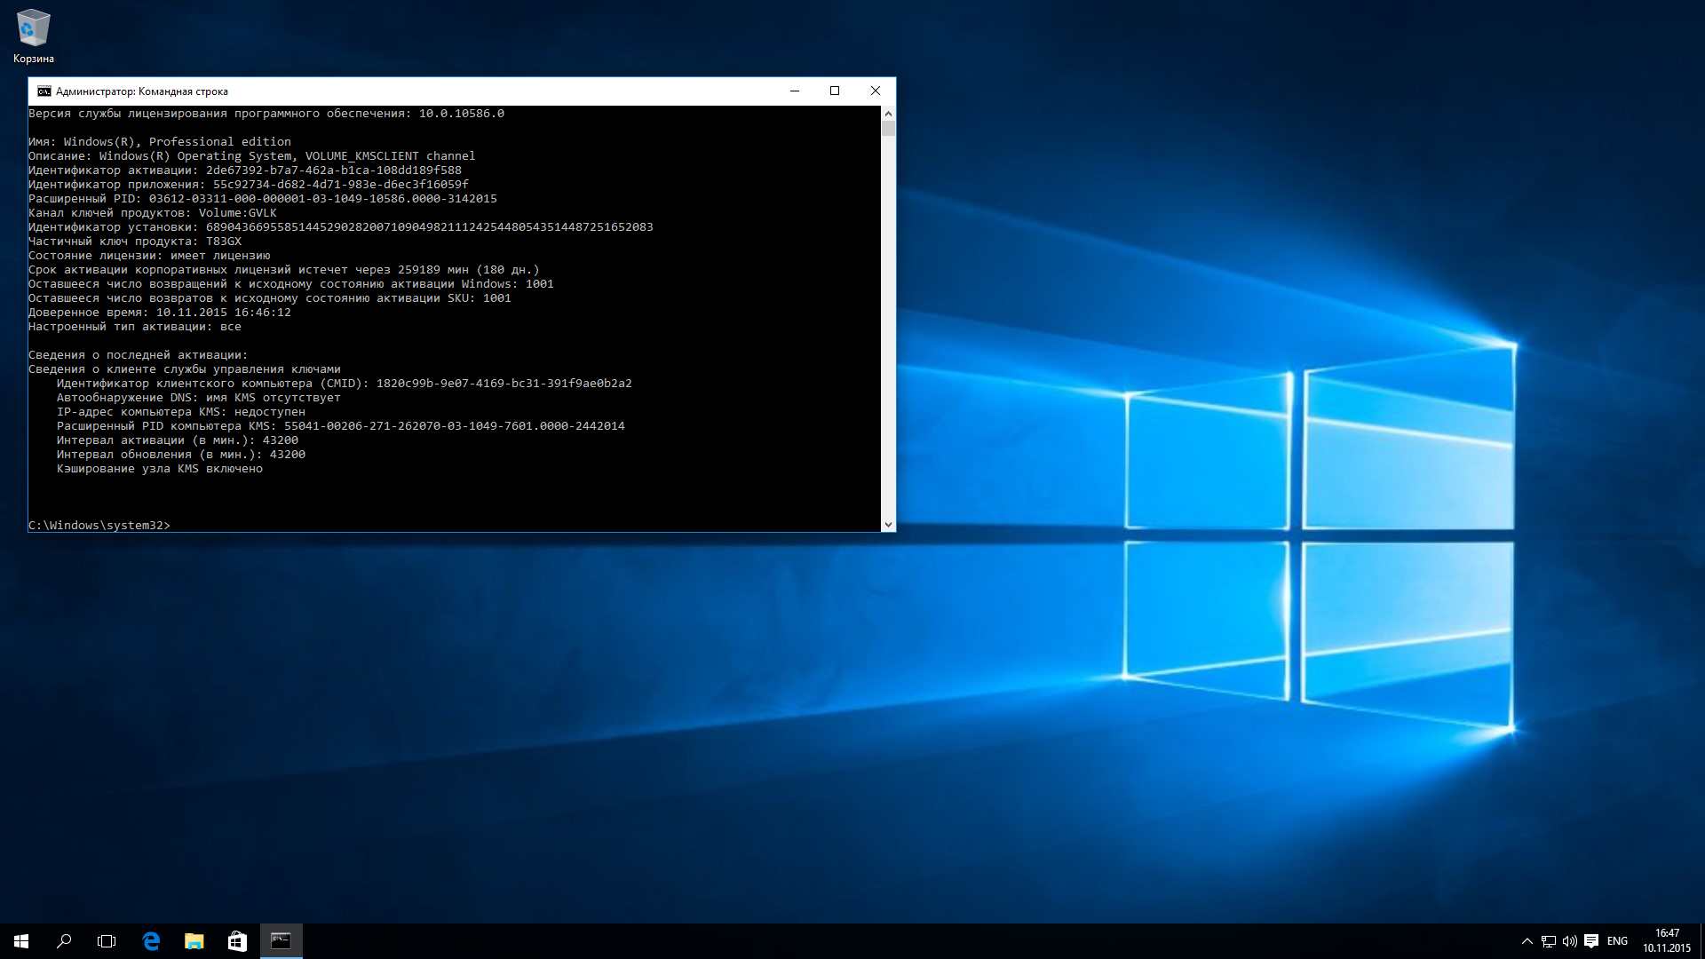This screenshot has height=959, width=1705.
Task: Open the clock showing 16:47
Action: [x=1667, y=941]
